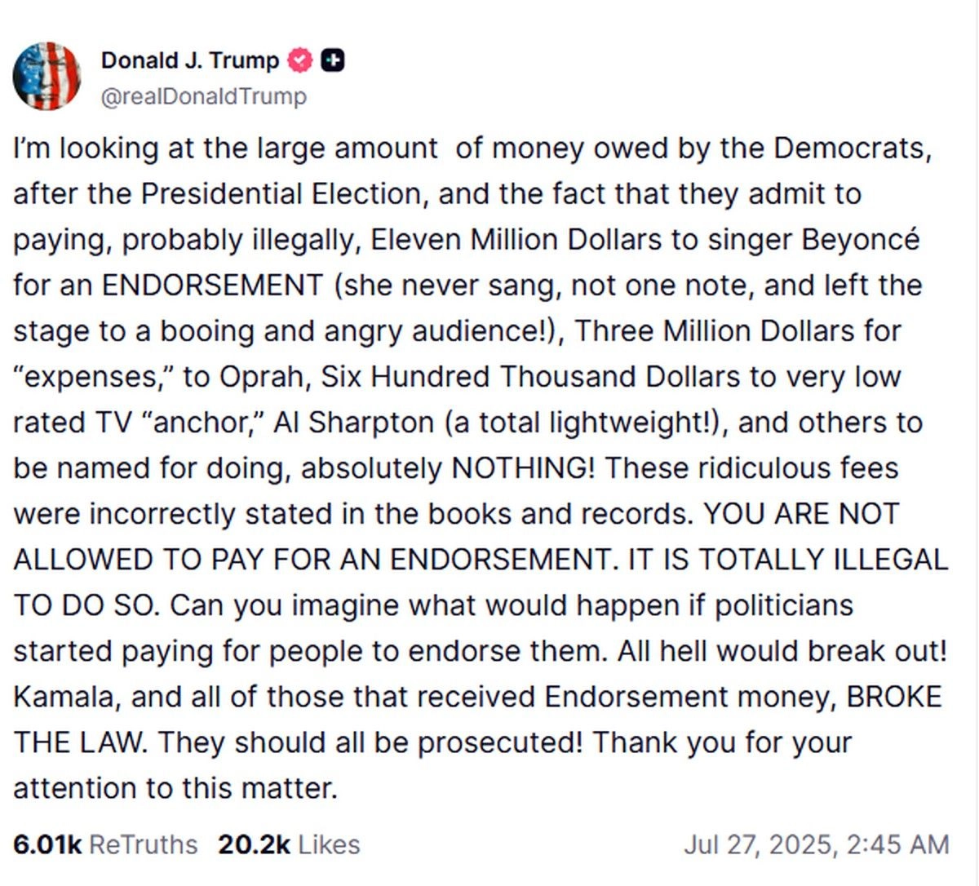Click the black plus badge beside the name
The width and height of the screenshot is (979, 886).
[332, 60]
